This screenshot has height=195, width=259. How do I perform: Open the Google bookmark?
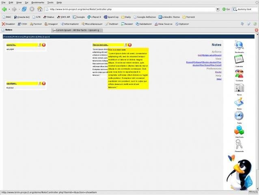click(79, 17)
